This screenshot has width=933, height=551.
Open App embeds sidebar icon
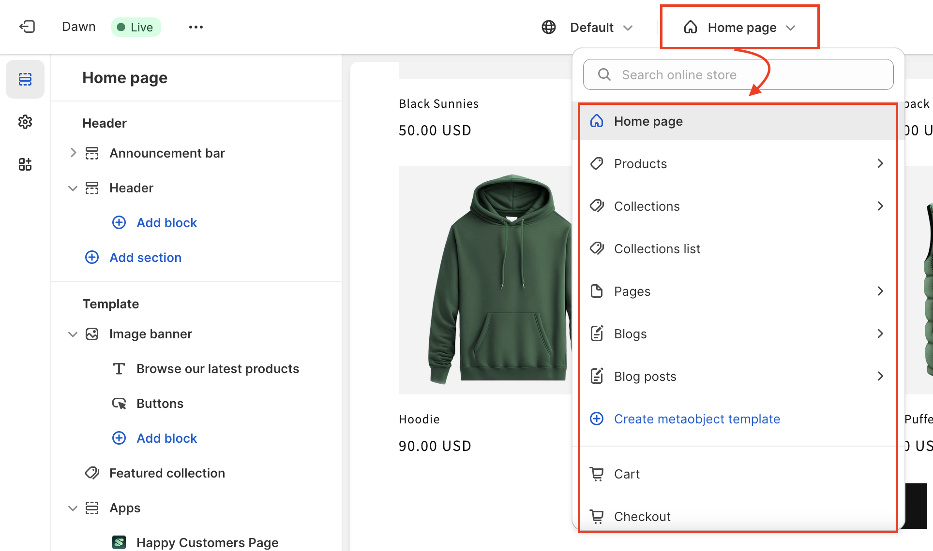tap(25, 164)
